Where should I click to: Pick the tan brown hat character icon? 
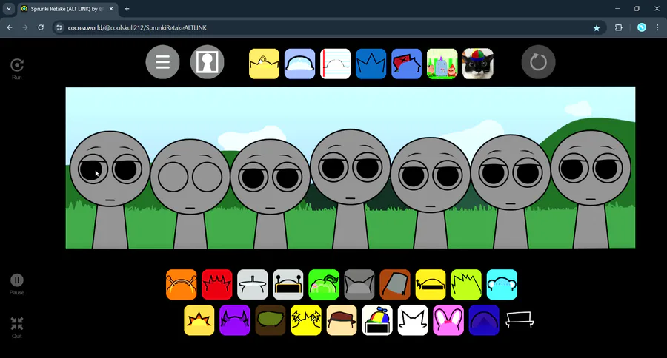[x=342, y=320]
